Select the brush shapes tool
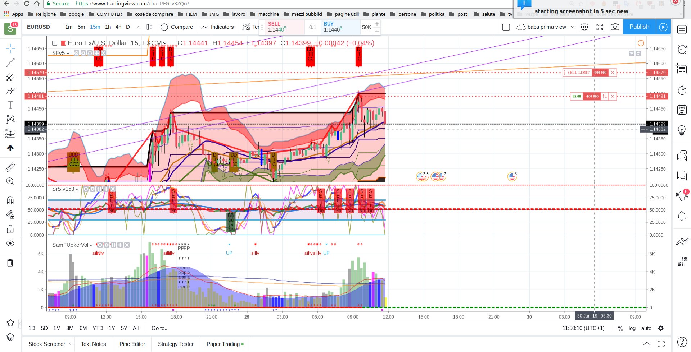The height and width of the screenshot is (352, 691). (x=10, y=91)
